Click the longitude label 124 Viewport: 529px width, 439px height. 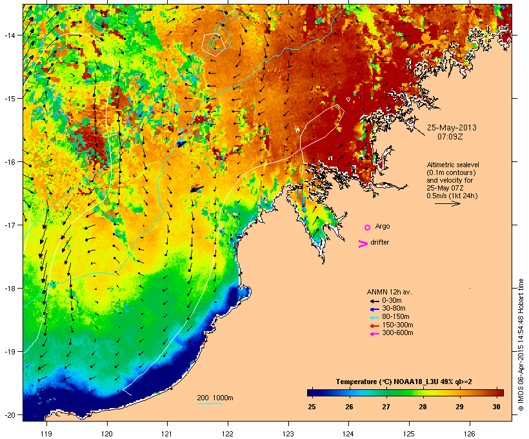click(x=348, y=434)
